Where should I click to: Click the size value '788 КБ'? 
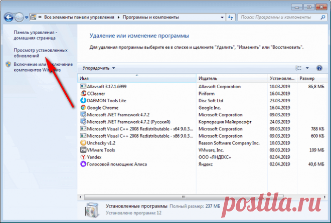[x=317, y=129]
